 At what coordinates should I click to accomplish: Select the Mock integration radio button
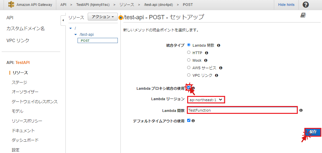[x=189, y=60]
